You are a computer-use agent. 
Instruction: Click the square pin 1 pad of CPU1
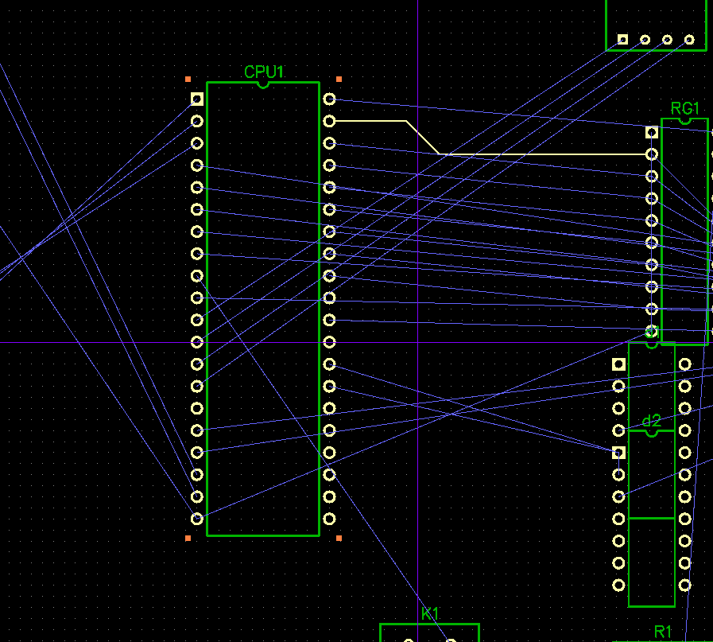coord(197,99)
